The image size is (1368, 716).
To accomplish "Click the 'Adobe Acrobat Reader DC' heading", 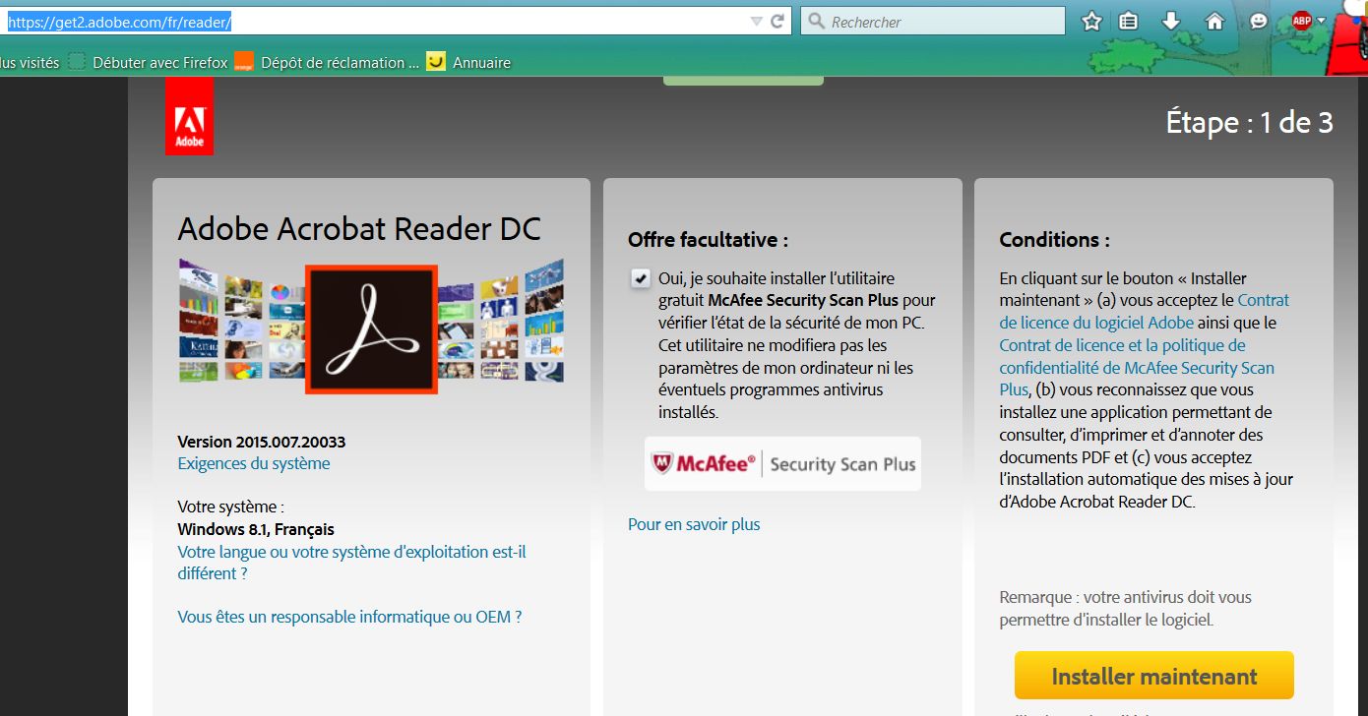I will point(359,228).
